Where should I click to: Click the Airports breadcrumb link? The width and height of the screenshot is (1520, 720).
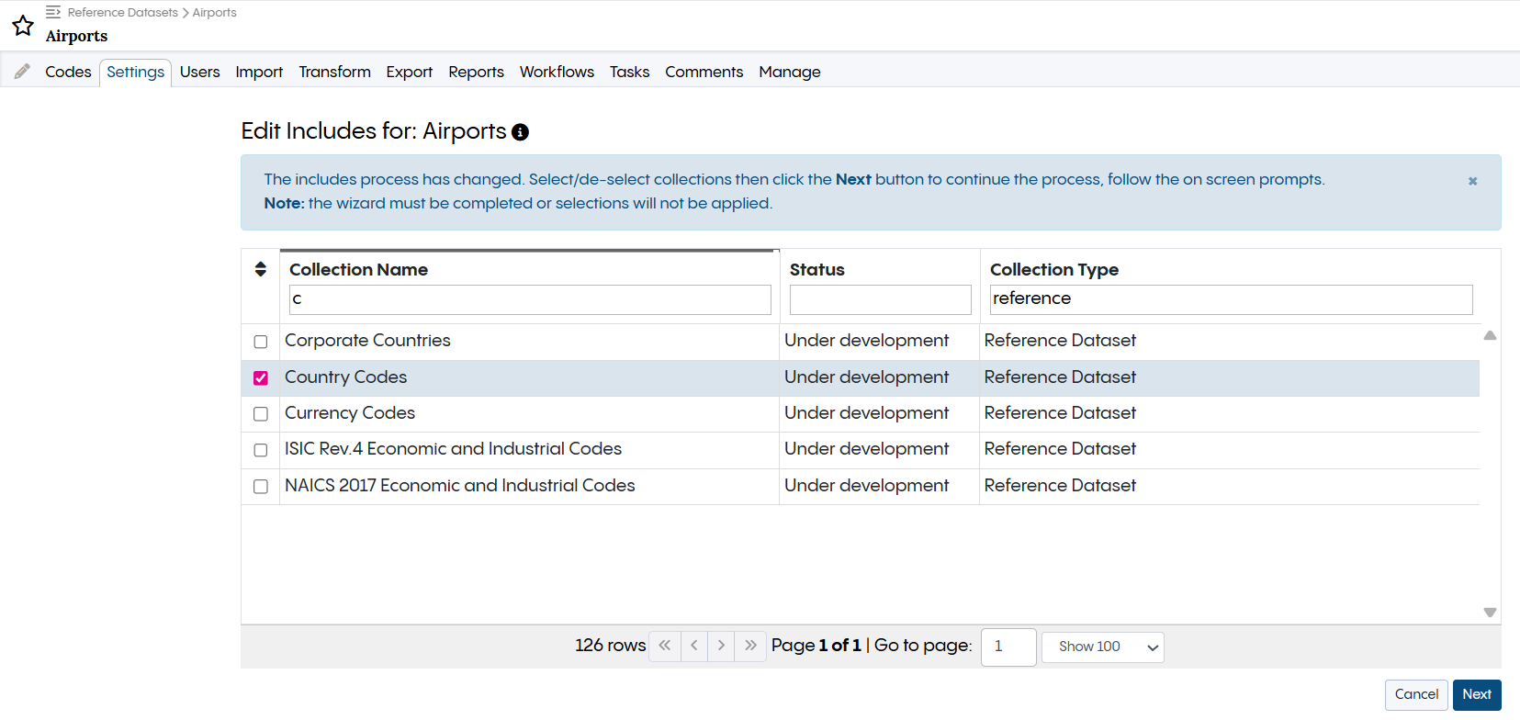click(x=214, y=12)
